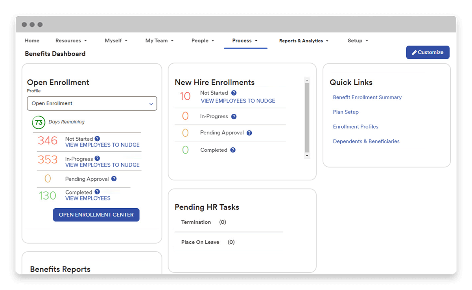The width and height of the screenshot is (472, 290).
Task: Expand the Reports & Analytics menu
Action: (303, 41)
